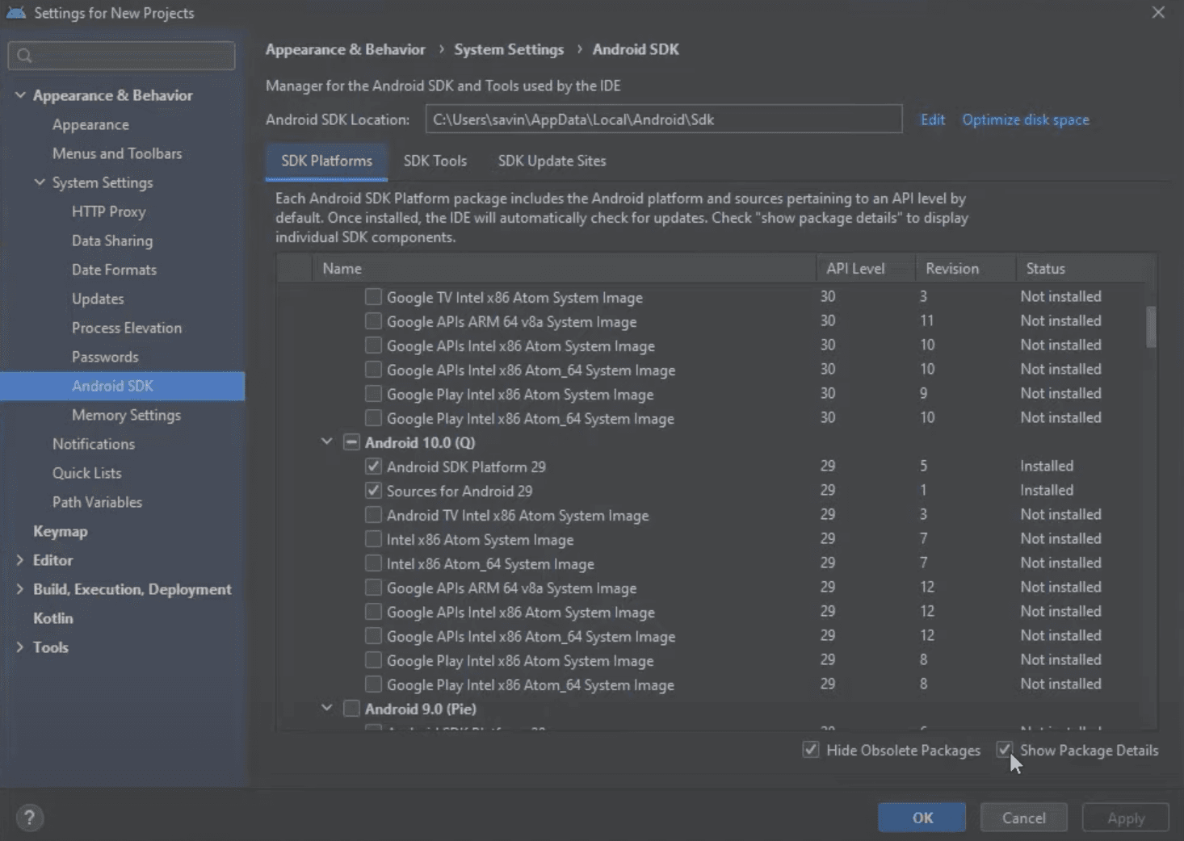The height and width of the screenshot is (841, 1184).
Task: Click Appearance & Behavior in the breadcrumb
Action: click(x=346, y=49)
